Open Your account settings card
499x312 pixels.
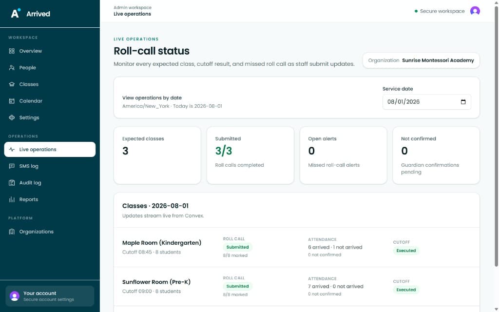coord(50,296)
